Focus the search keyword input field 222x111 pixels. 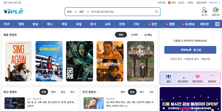click(122, 12)
